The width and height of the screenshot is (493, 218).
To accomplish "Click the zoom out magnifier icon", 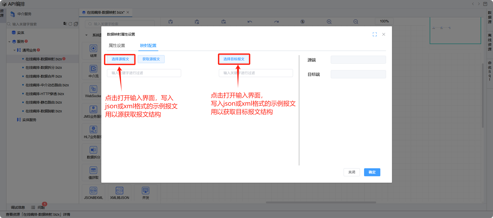I will click(356, 22).
